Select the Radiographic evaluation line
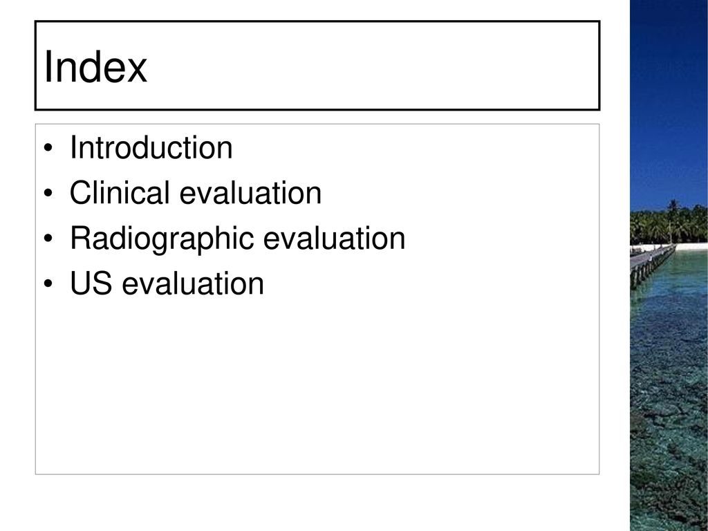 [x=238, y=239]
